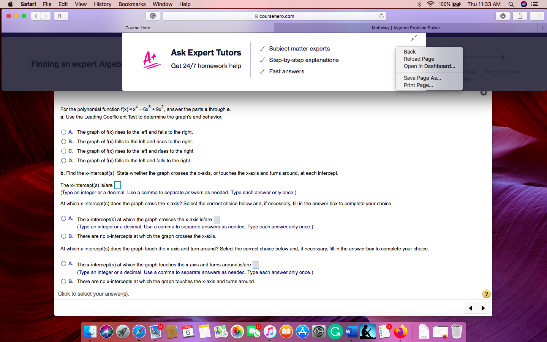Open the Help menu
The height and width of the screenshot is (342, 547).
[185, 4]
